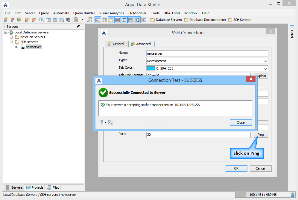
Task: Expand the newserver tree node
Action: click(17, 47)
